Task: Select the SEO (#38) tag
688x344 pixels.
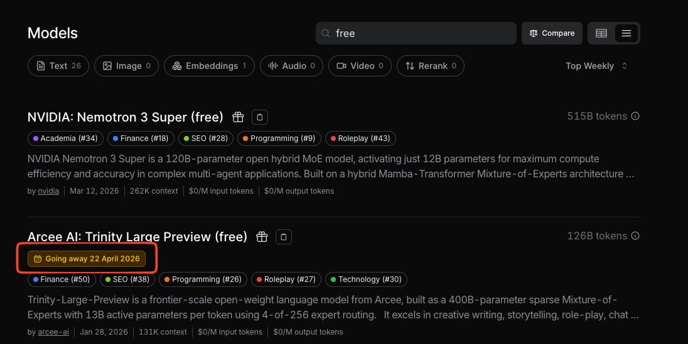Action: (x=127, y=279)
